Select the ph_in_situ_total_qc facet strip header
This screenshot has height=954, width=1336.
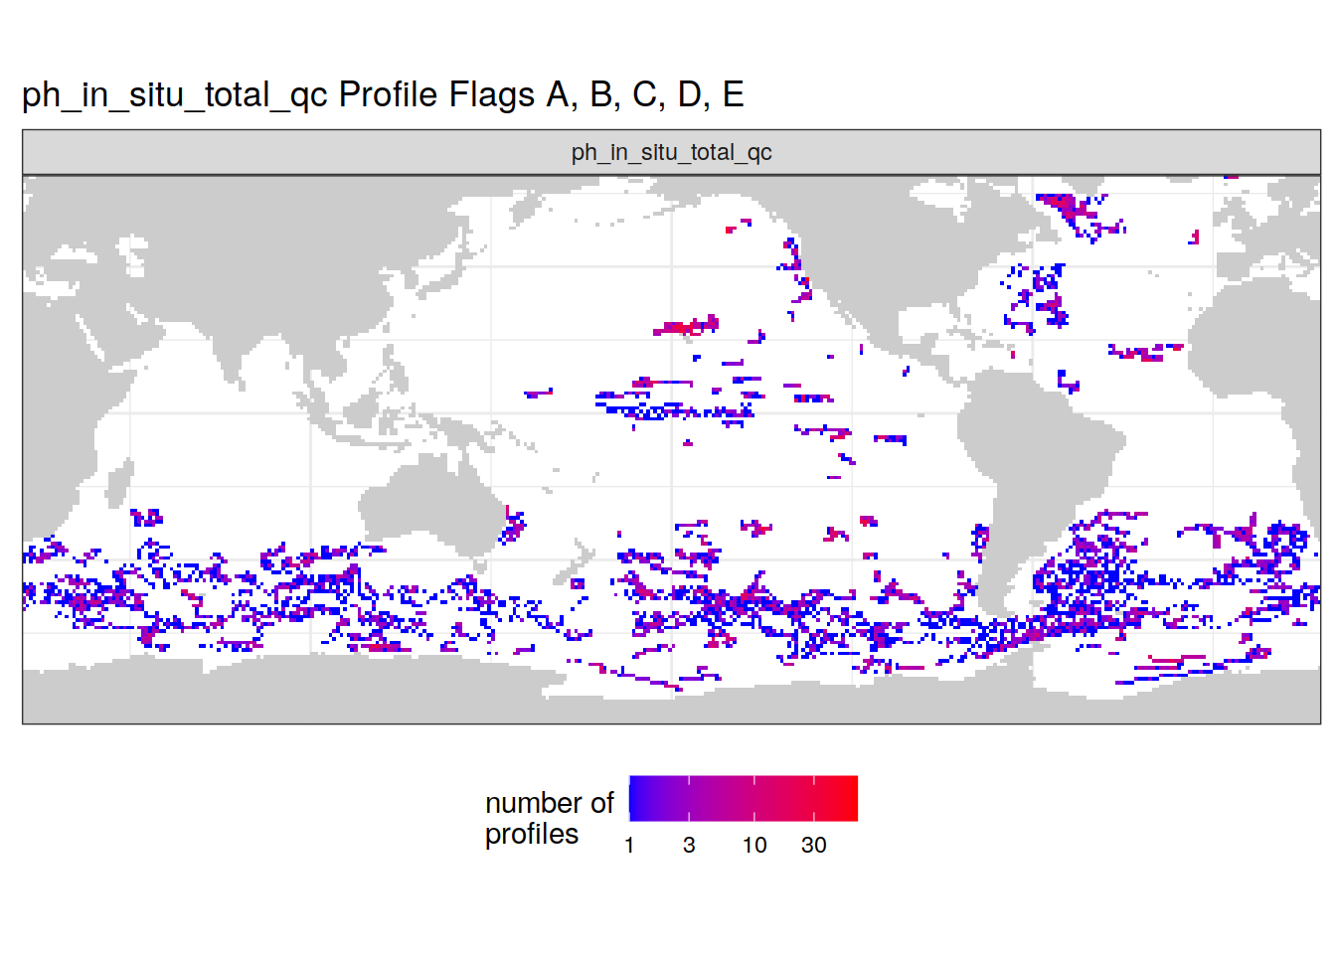[671, 152]
